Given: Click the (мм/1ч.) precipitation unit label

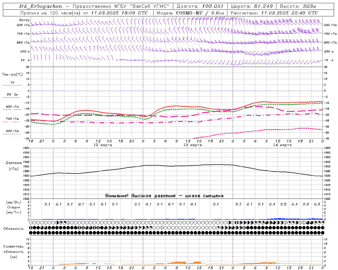Looking at the screenshot, I should tap(13, 212).
